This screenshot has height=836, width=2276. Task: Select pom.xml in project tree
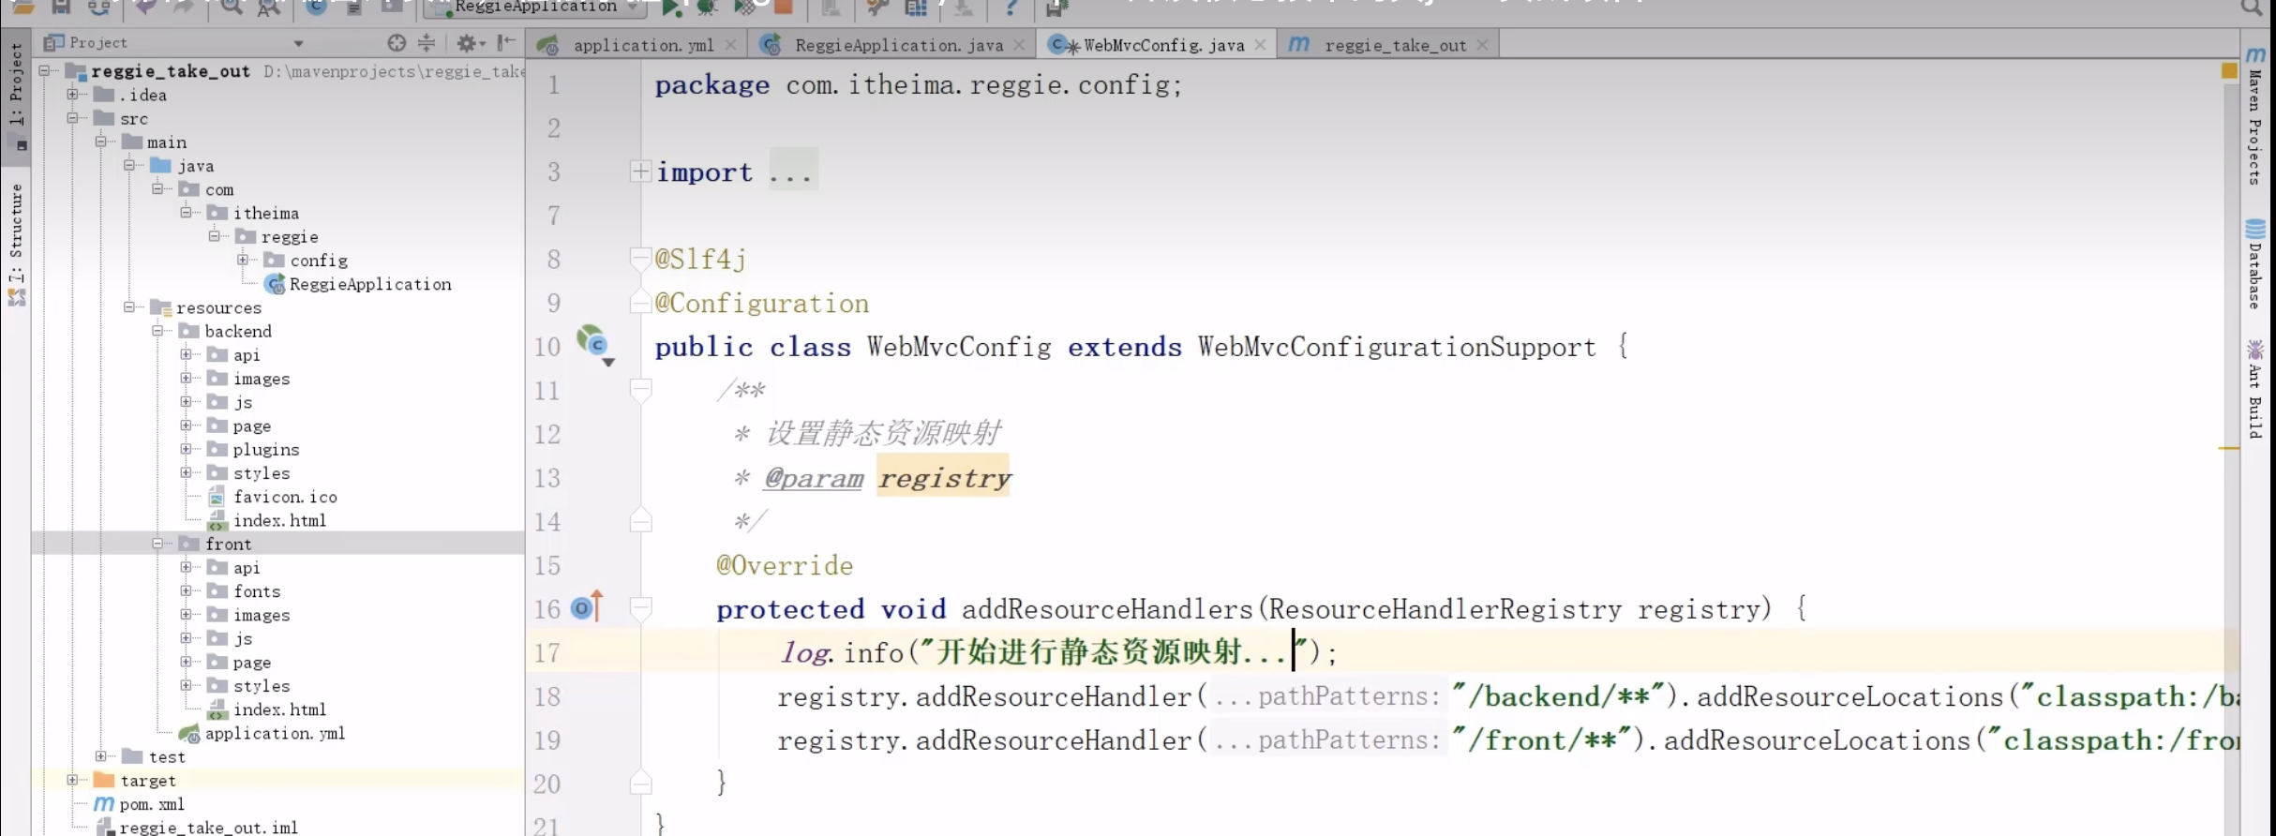[x=152, y=804]
